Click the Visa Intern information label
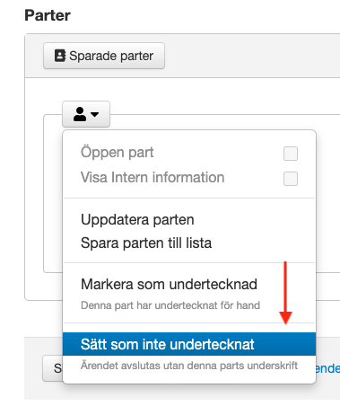Viewport: 340px width, 406px height. (x=153, y=178)
